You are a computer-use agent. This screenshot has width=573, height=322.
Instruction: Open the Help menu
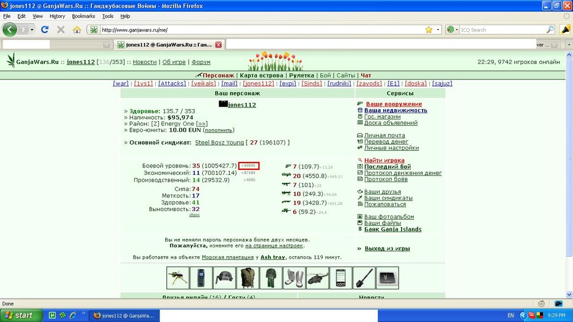coord(125,16)
